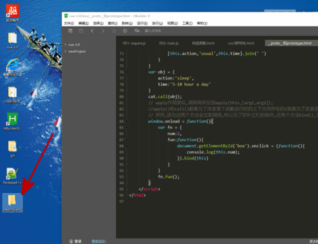Go forward using the right arrow icon
318x244 pixels.
tap(103, 31)
